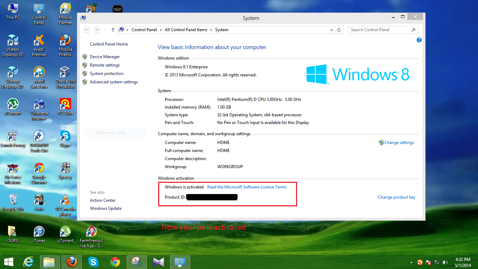
Task: Select Google Chrome desktop icon
Action: pyautogui.click(x=39, y=173)
